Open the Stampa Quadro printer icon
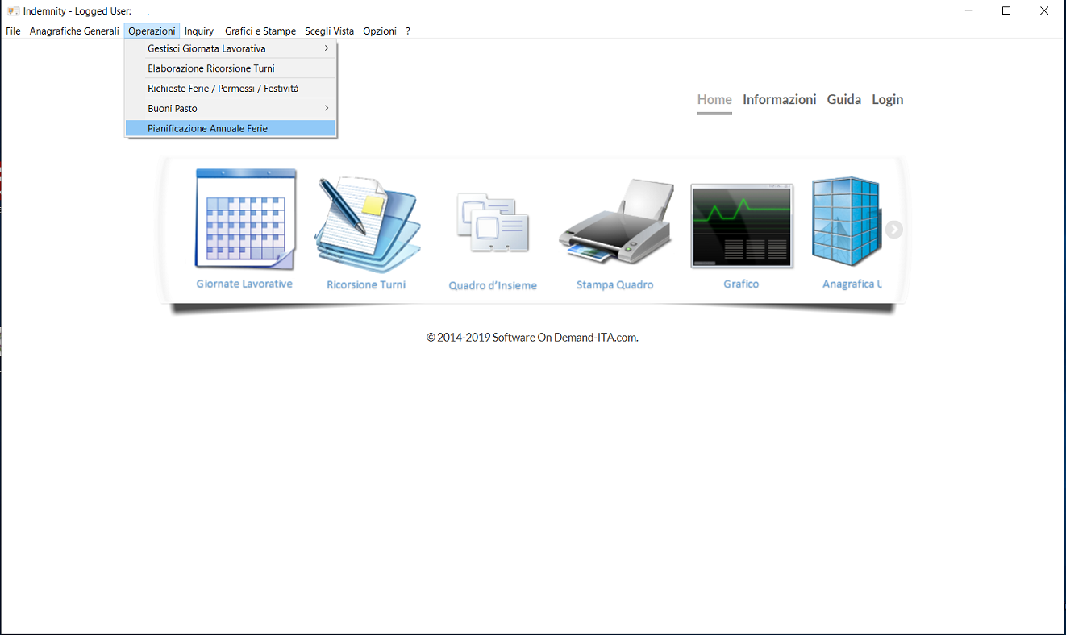 pos(615,222)
